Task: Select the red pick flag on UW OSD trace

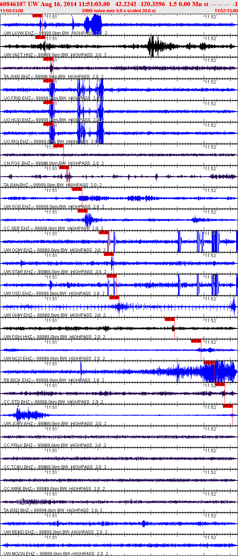Action: 112,276
